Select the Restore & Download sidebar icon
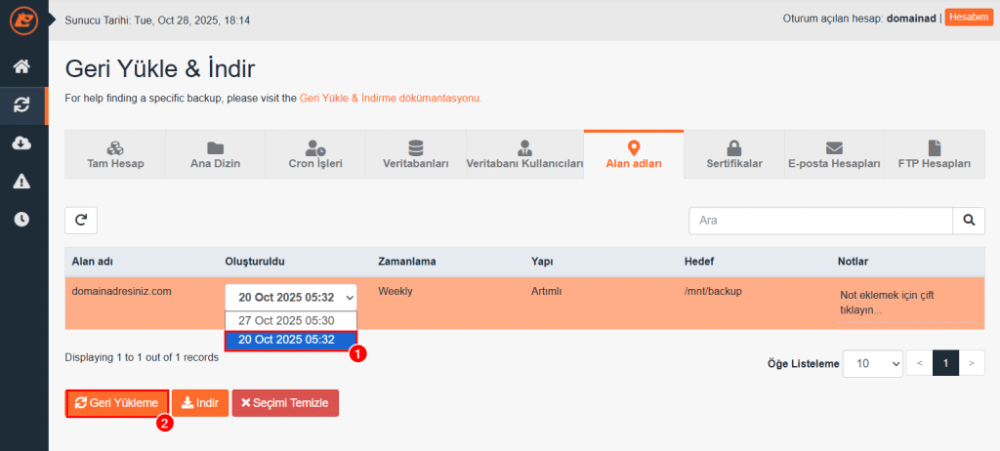The height and width of the screenshot is (451, 1000). [x=21, y=105]
